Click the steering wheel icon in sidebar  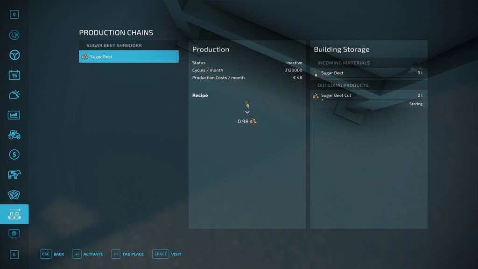click(14, 55)
